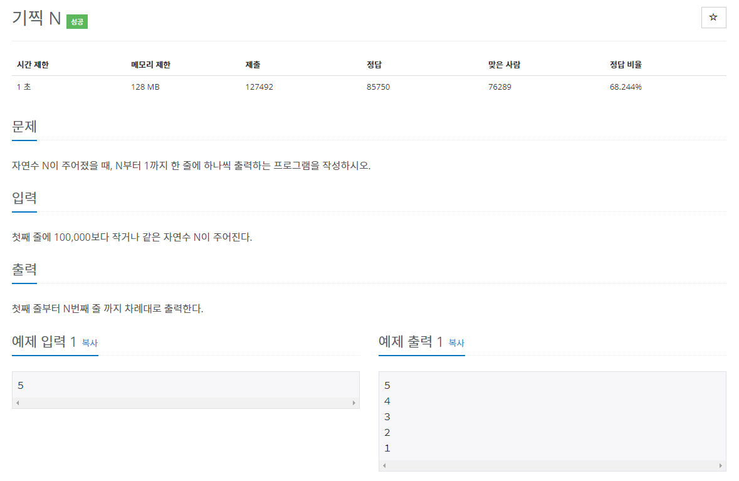Viewport: 739px width, 481px height.
Task: Click the star favorite icon
Action: click(713, 18)
